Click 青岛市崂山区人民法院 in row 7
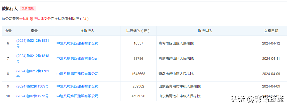287x106 pixels. coord(176,59)
